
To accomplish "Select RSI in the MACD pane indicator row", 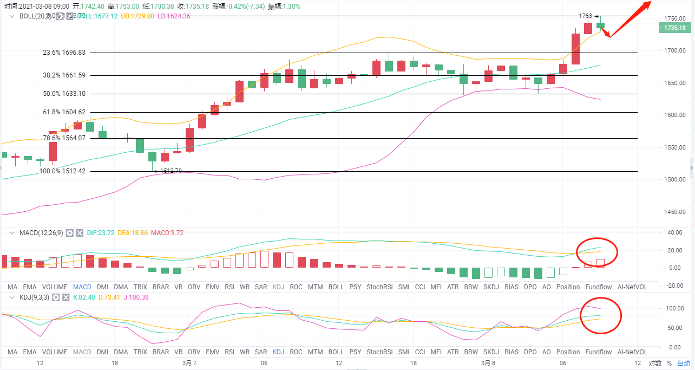I will click(230, 287).
